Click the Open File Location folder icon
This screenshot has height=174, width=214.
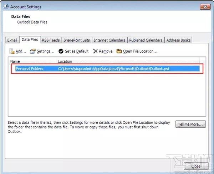(119, 51)
